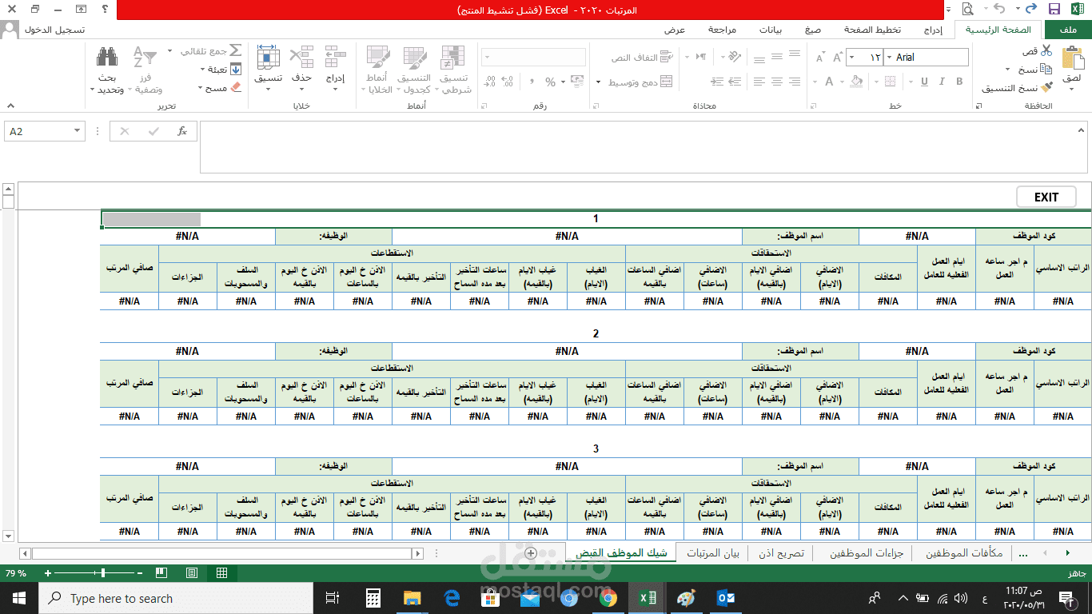Open the Delete (حذف) cells dropdown
The height and width of the screenshot is (614, 1092).
pyautogui.click(x=301, y=66)
